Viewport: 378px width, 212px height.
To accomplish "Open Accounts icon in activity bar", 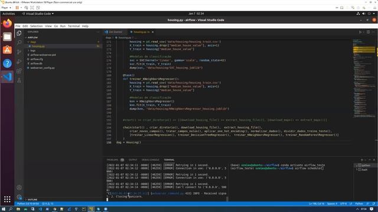I will pyautogui.click(x=19, y=187).
